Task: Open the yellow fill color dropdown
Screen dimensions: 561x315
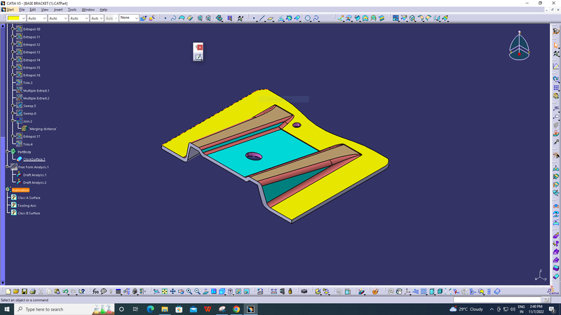Action: (22, 17)
